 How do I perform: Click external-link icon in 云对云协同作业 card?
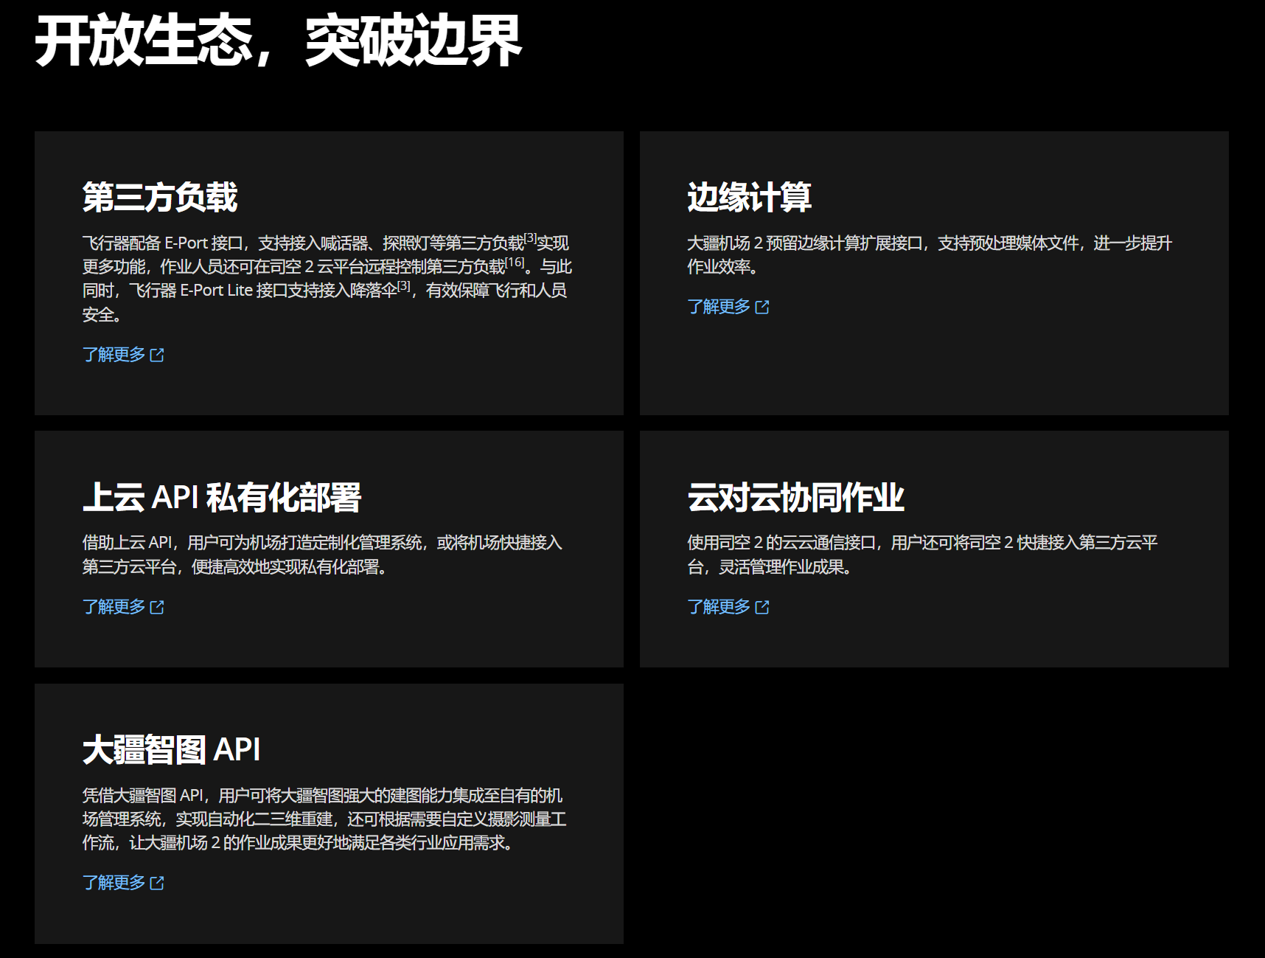click(x=762, y=608)
